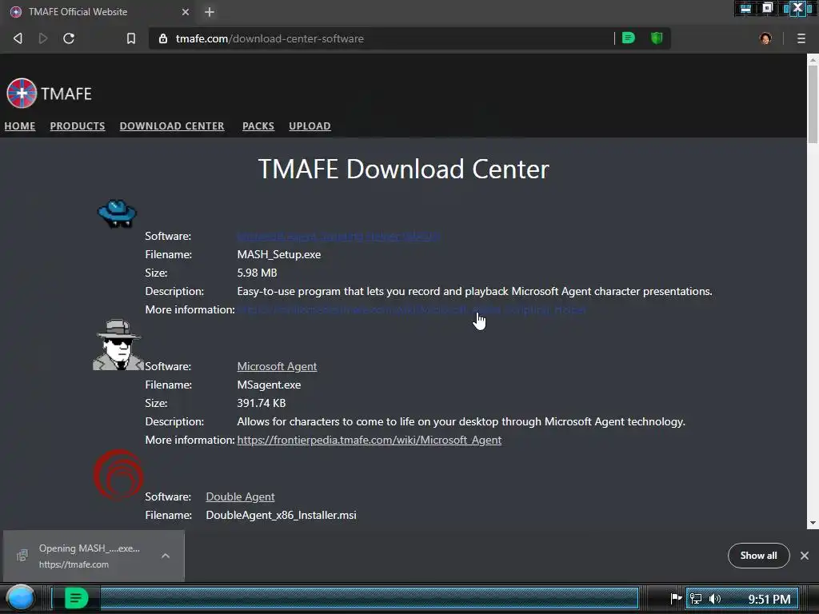Click the action center flag tray icon

coord(675,598)
